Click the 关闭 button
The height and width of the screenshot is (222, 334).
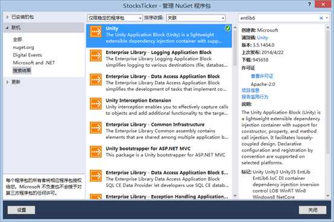click(x=312, y=210)
